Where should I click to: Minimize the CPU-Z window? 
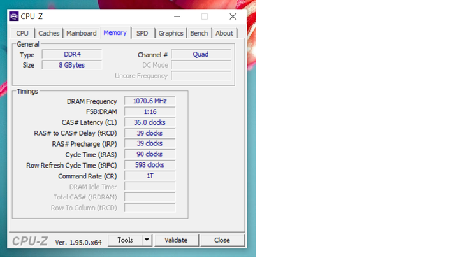pos(177,17)
